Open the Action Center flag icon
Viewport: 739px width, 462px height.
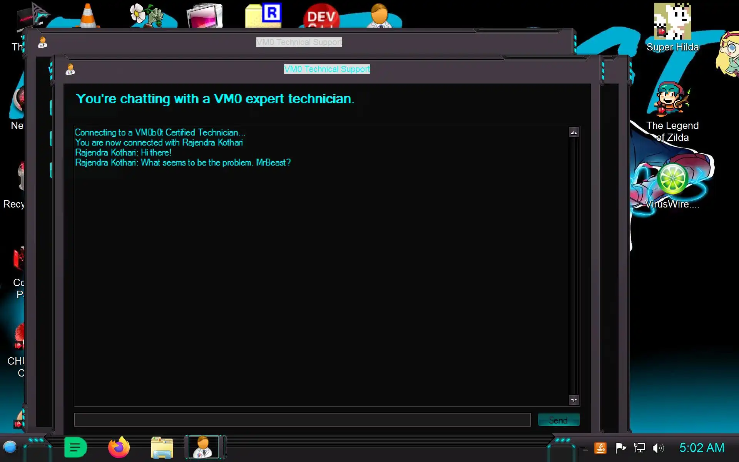tap(620, 448)
